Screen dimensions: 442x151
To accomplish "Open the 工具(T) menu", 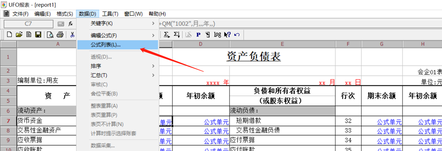I will point(110,14).
